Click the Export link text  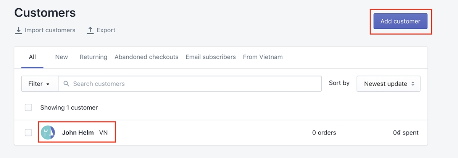click(106, 30)
